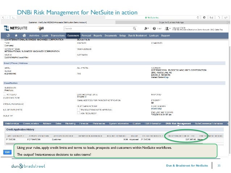This screenshot has width=231, height=173.
Task: Click the DUNS number link
Action: pyautogui.click(x=156, y=109)
